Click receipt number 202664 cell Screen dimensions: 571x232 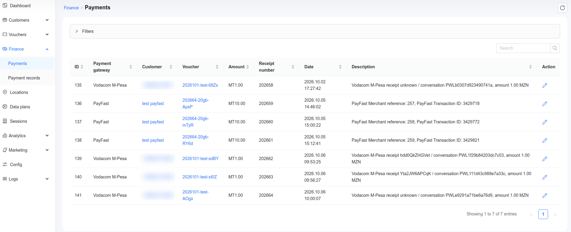(x=266, y=195)
